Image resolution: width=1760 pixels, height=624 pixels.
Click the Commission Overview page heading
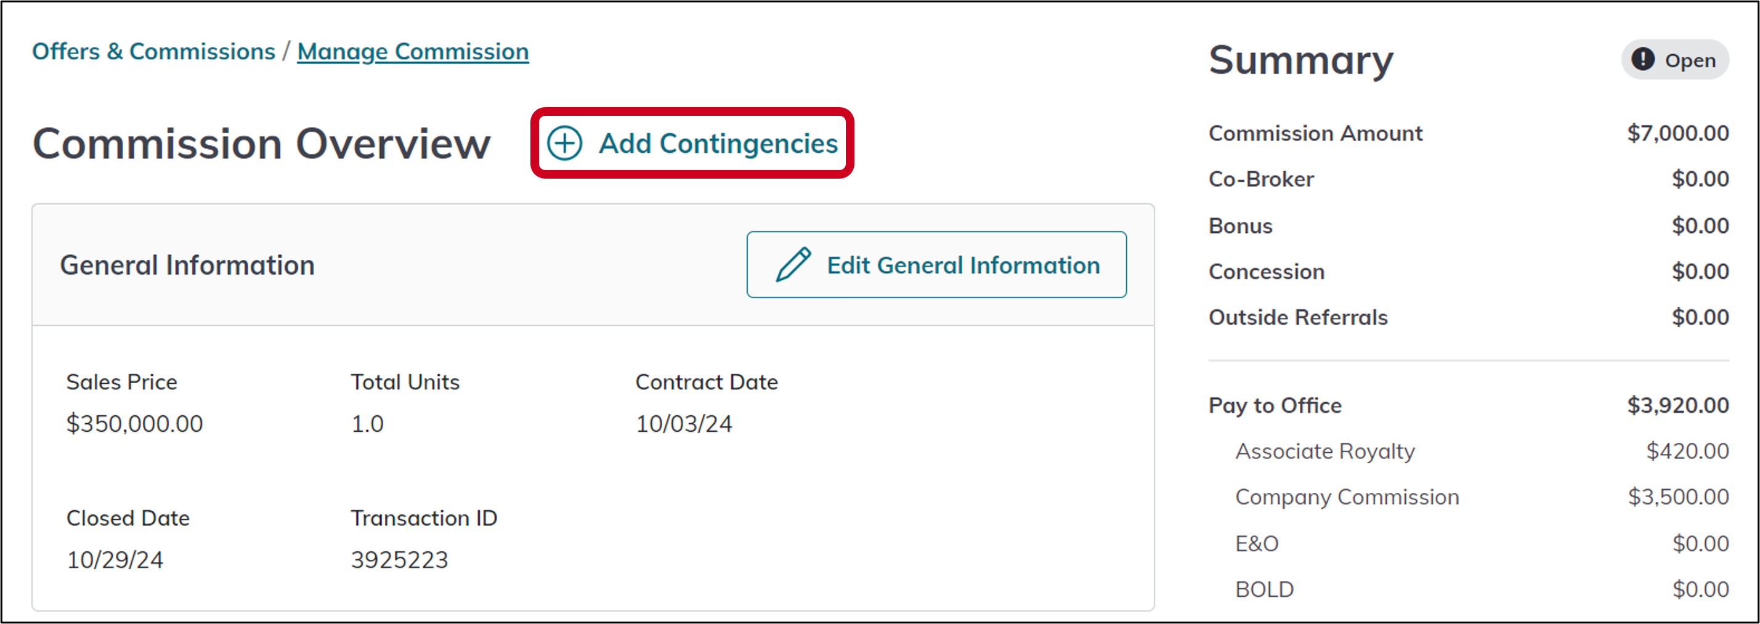[x=262, y=144]
